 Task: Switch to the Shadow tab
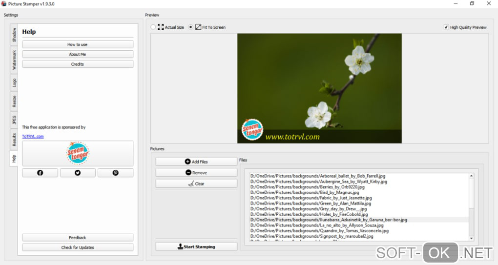pyautogui.click(x=14, y=35)
